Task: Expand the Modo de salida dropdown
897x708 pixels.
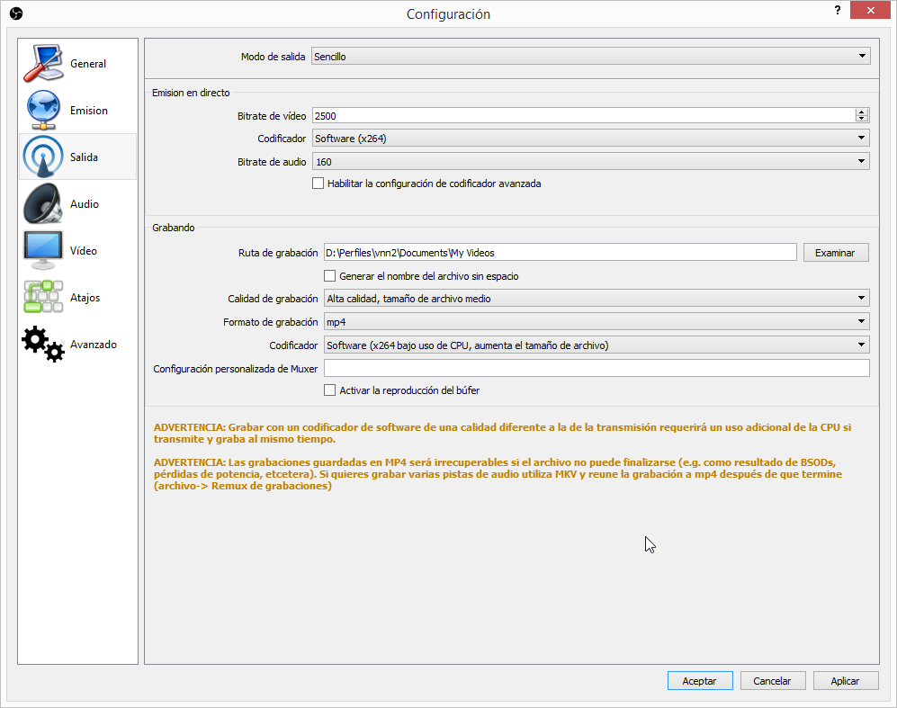Action: pos(590,57)
